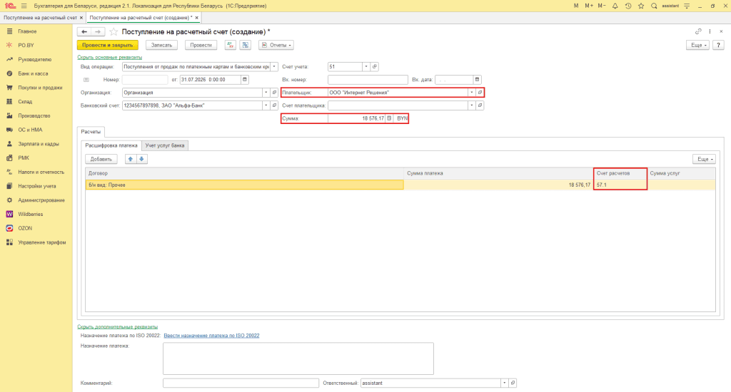Screen dimensions: 731x392
Task: Select the Расчеты tab
Action: coord(91,132)
